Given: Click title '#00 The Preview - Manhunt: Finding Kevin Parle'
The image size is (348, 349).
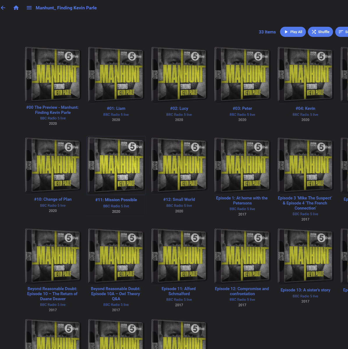Looking at the screenshot, I should (53, 110).
